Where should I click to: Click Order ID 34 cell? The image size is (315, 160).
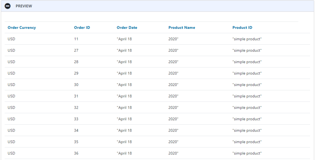76,130
